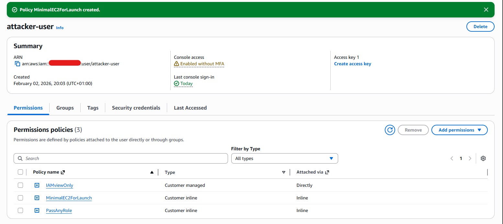Sort the Type column using its arrow

click(x=284, y=172)
